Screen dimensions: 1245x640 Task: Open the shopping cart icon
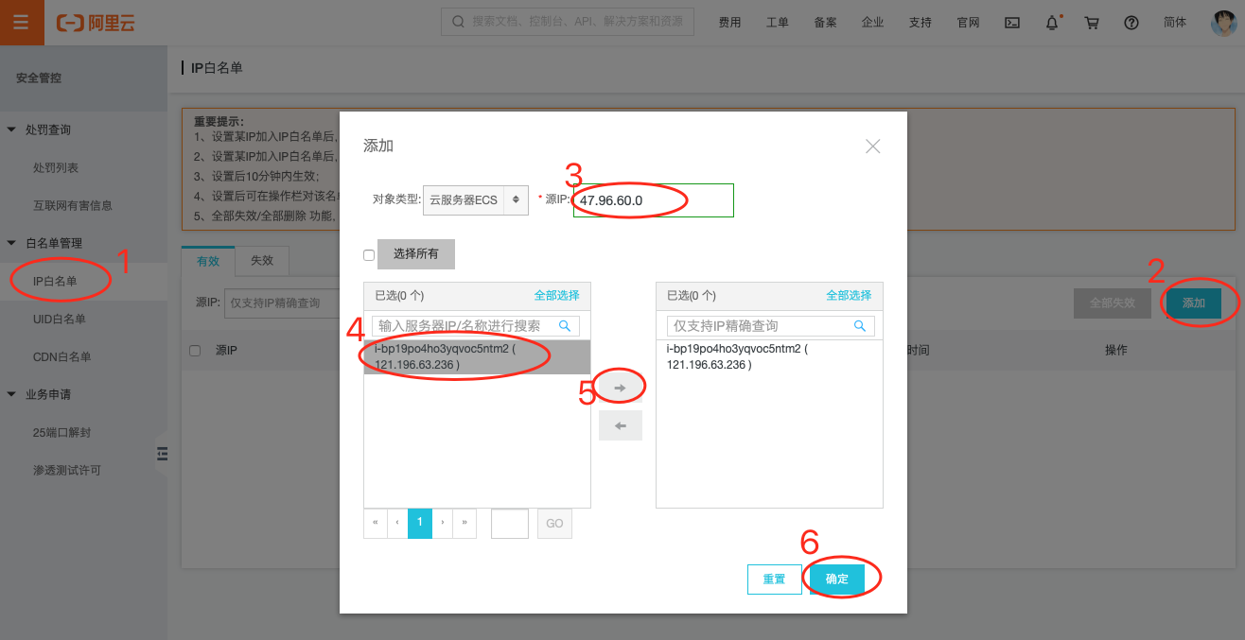(x=1092, y=23)
